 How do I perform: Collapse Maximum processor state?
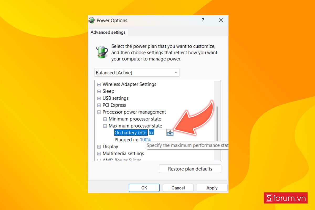(x=105, y=126)
